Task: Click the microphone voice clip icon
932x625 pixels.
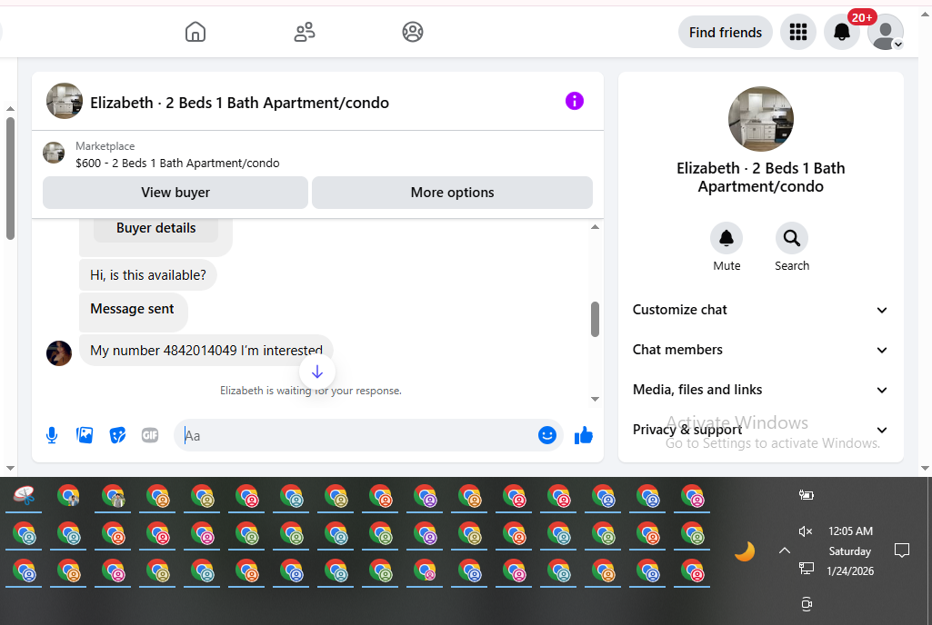Action: coord(52,435)
